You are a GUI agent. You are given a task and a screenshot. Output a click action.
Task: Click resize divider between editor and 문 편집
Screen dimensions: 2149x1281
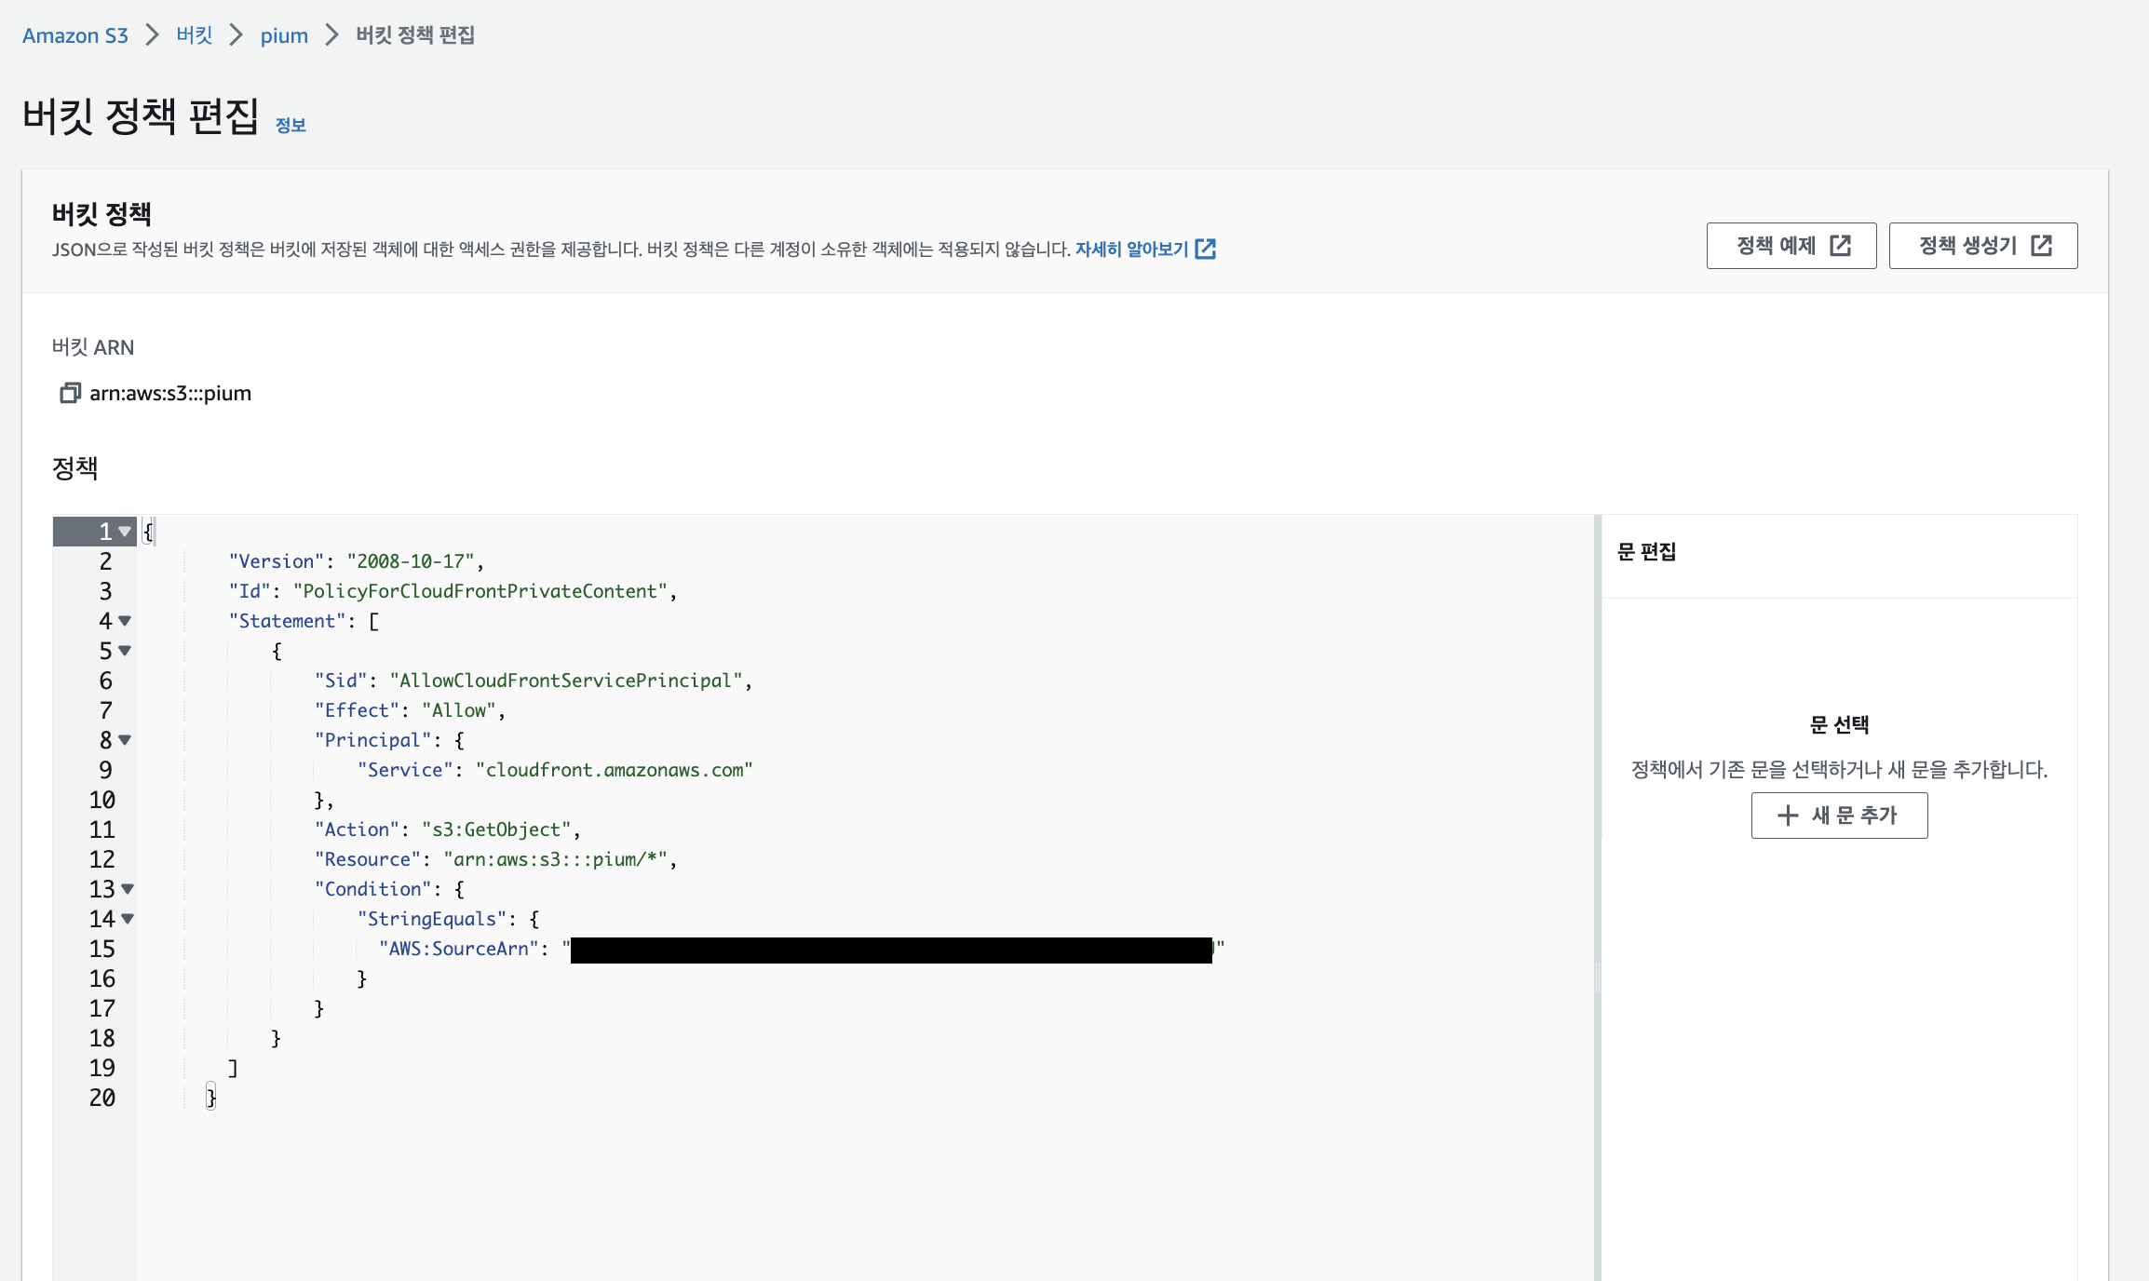(1597, 978)
